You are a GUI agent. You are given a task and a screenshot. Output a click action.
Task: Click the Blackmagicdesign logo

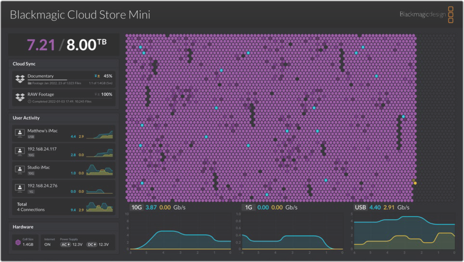pyautogui.click(x=427, y=14)
